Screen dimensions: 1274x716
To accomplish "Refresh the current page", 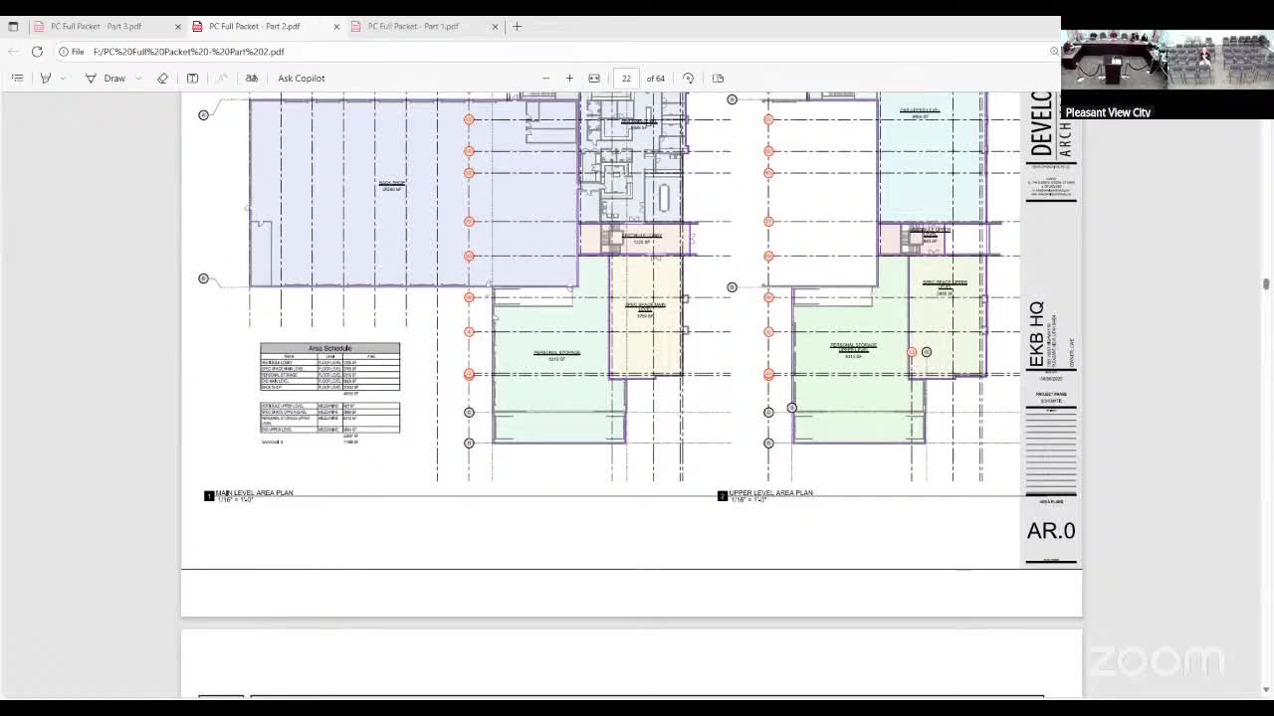I will click(x=37, y=52).
